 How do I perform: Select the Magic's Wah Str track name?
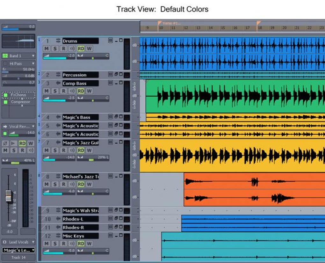tap(80, 210)
